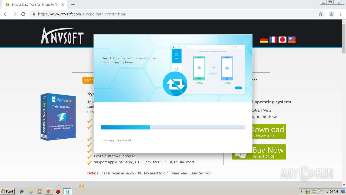Click the green Download button
This screenshot has height=195, width=346.
click(269, 131)
